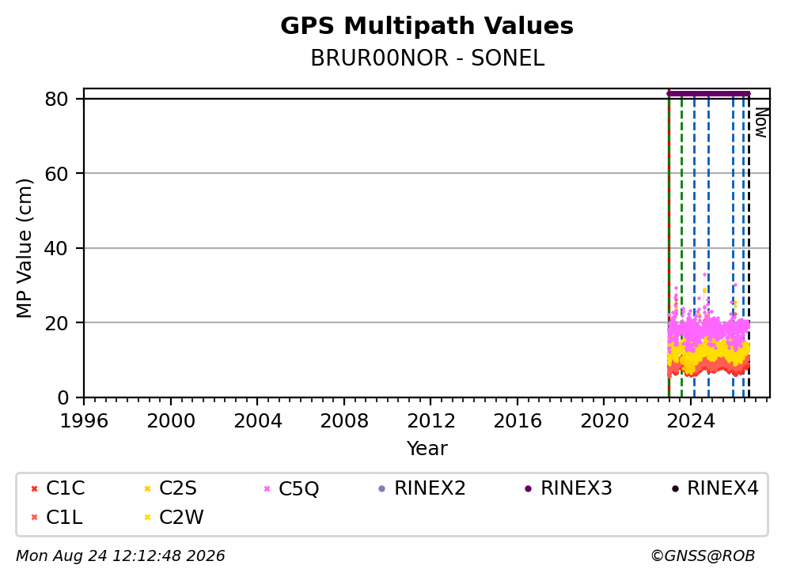Screen dimensions: 785x580
Task: Click the Now label on the chart
Action: click(761, 123)
